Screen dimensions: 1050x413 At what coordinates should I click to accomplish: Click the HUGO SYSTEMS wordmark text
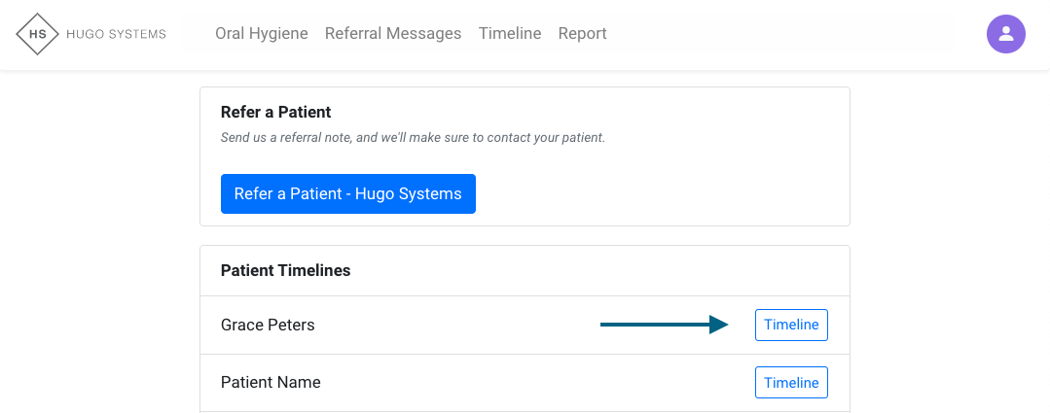pos(116,34)
